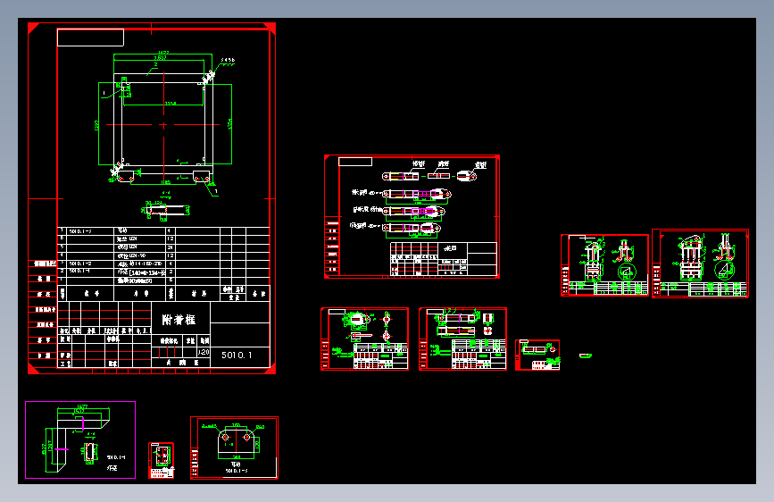Click the 1:20 scale cell in the title block

204,352
